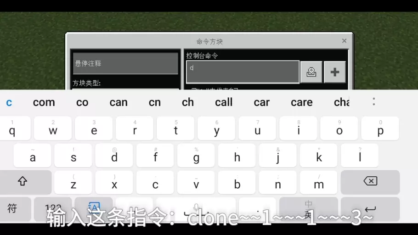Screen dimensions: 418x235
Task: Focus the console command input field
Action: pyautogui.click(x=243, y=72)
